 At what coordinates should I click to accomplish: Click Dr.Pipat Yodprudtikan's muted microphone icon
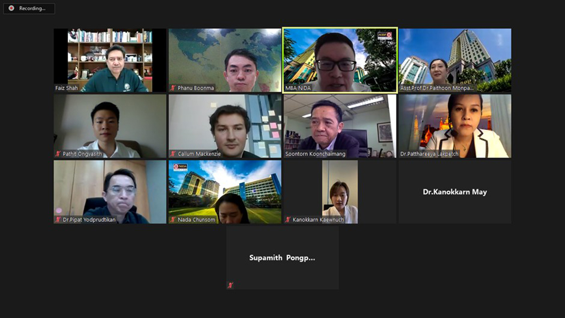pos(58,220)
